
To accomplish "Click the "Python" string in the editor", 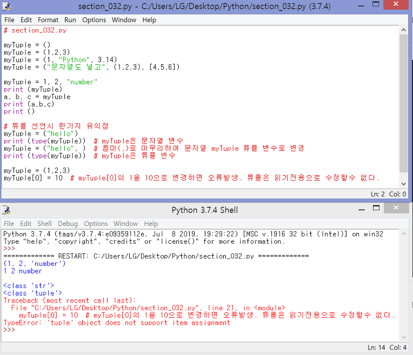I will 74,60.
